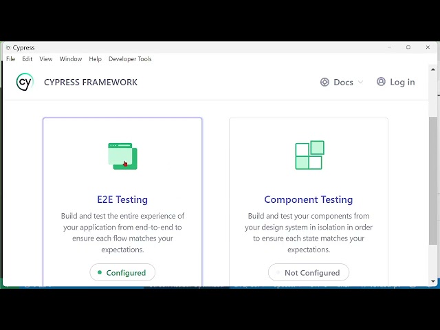Screen dimensions: 440x330
Task: Minimize the Cypress window
Action: 389,47
